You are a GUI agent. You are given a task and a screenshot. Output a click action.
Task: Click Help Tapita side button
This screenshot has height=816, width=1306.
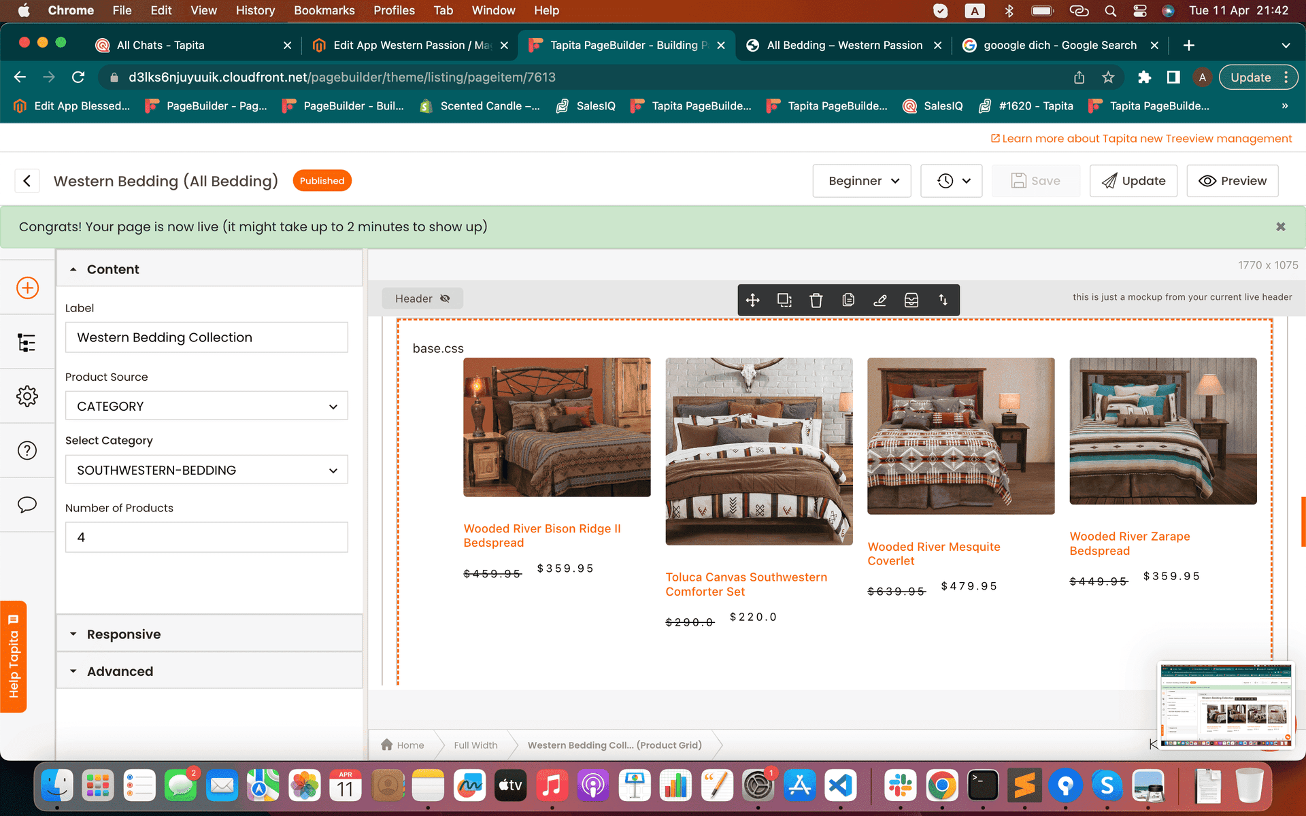[14, 657]
